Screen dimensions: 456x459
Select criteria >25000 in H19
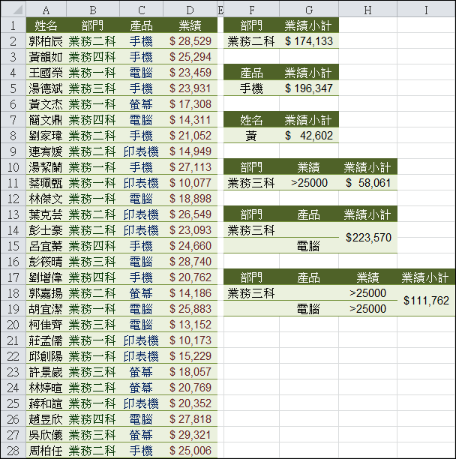(x=368, y=309)
